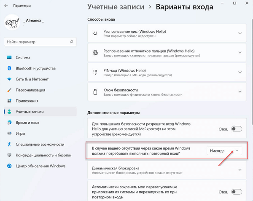Screen dimensions: 253x201
Task: Expand Распознавание отпечатков пальцев chevron
Action: tap(240, 53)
